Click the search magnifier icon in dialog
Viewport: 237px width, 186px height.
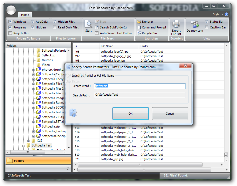[x=73, y=113]
